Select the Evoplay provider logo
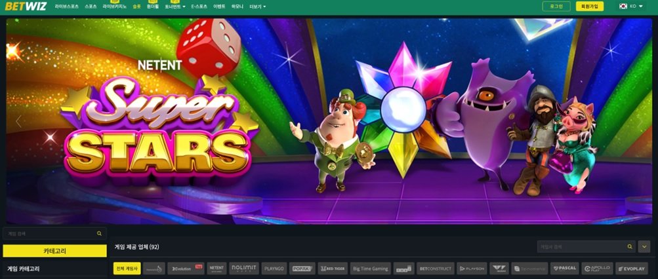 point(631,269)
